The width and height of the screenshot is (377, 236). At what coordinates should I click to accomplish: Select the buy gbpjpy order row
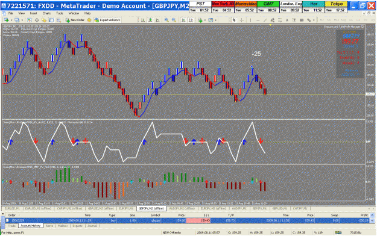click(188, 220)
